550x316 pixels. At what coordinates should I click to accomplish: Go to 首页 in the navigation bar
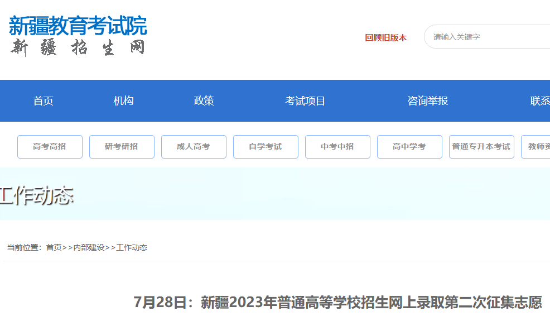(x=43, y=101)
